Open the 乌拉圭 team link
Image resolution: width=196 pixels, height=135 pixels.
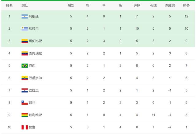click(34, 28)
